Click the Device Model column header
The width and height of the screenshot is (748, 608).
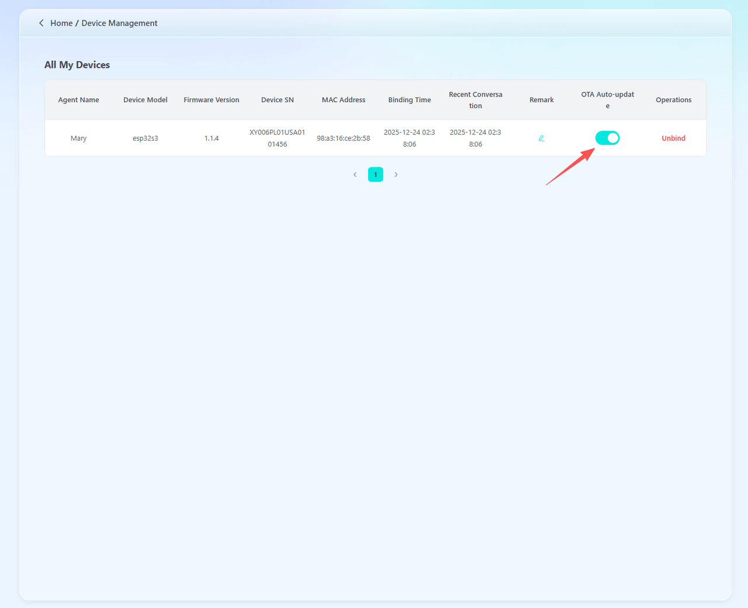145,100
